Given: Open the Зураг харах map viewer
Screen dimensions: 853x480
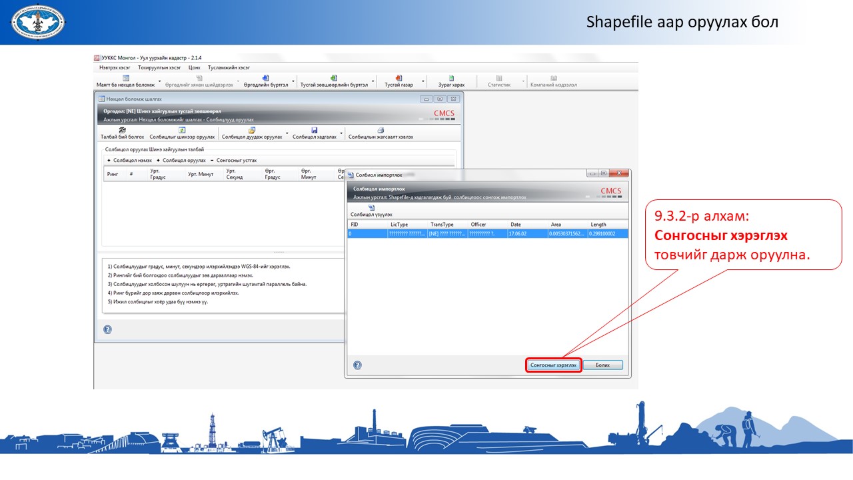Looking at the screenshot, I should click(x=451, y=79).
